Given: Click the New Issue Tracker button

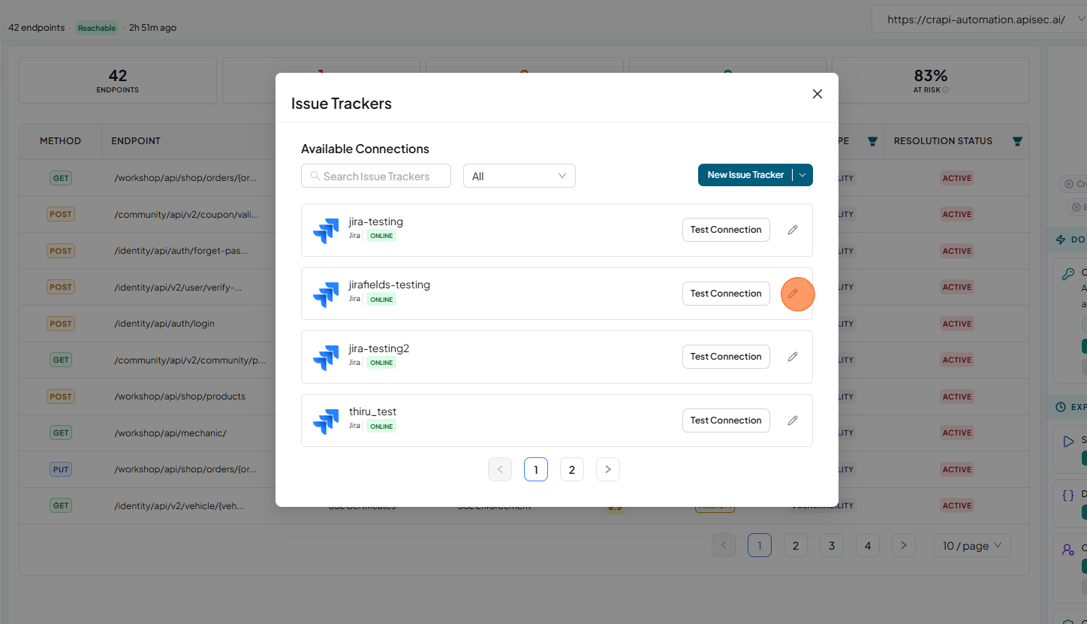Looking at the screenshot, I should tap(745, 175).
